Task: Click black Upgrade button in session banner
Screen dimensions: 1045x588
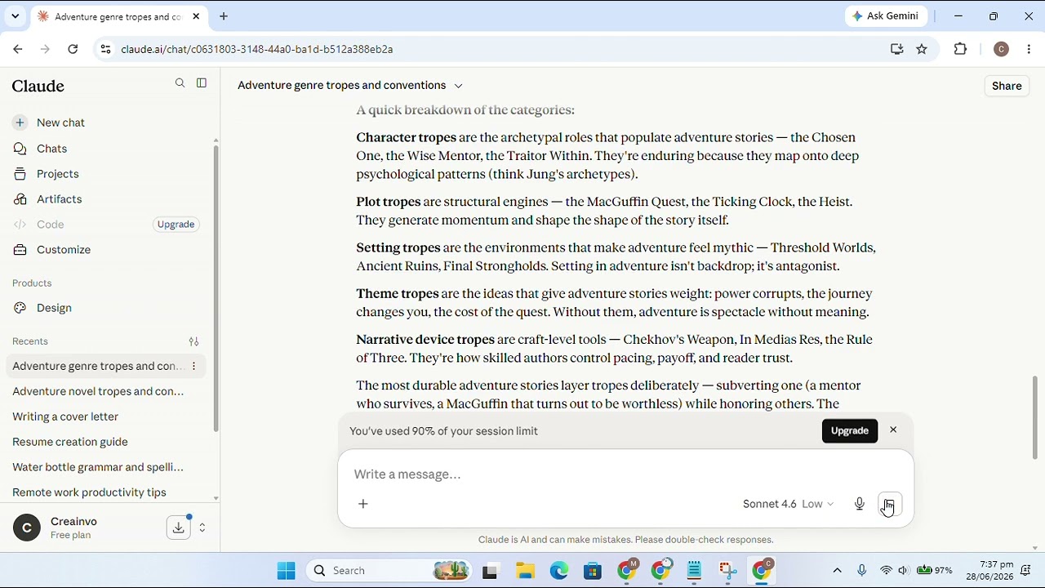Action: tap(849, 431)
